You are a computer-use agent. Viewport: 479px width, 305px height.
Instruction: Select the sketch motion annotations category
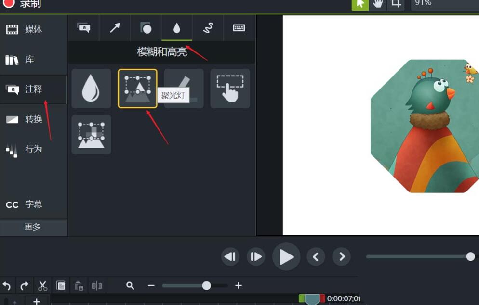[x=207, y=28]
